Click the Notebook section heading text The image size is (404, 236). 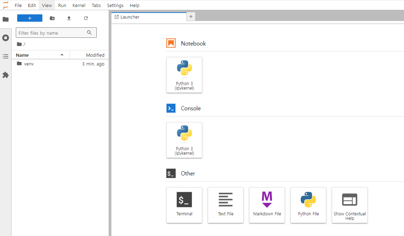[x=193, y=43]
